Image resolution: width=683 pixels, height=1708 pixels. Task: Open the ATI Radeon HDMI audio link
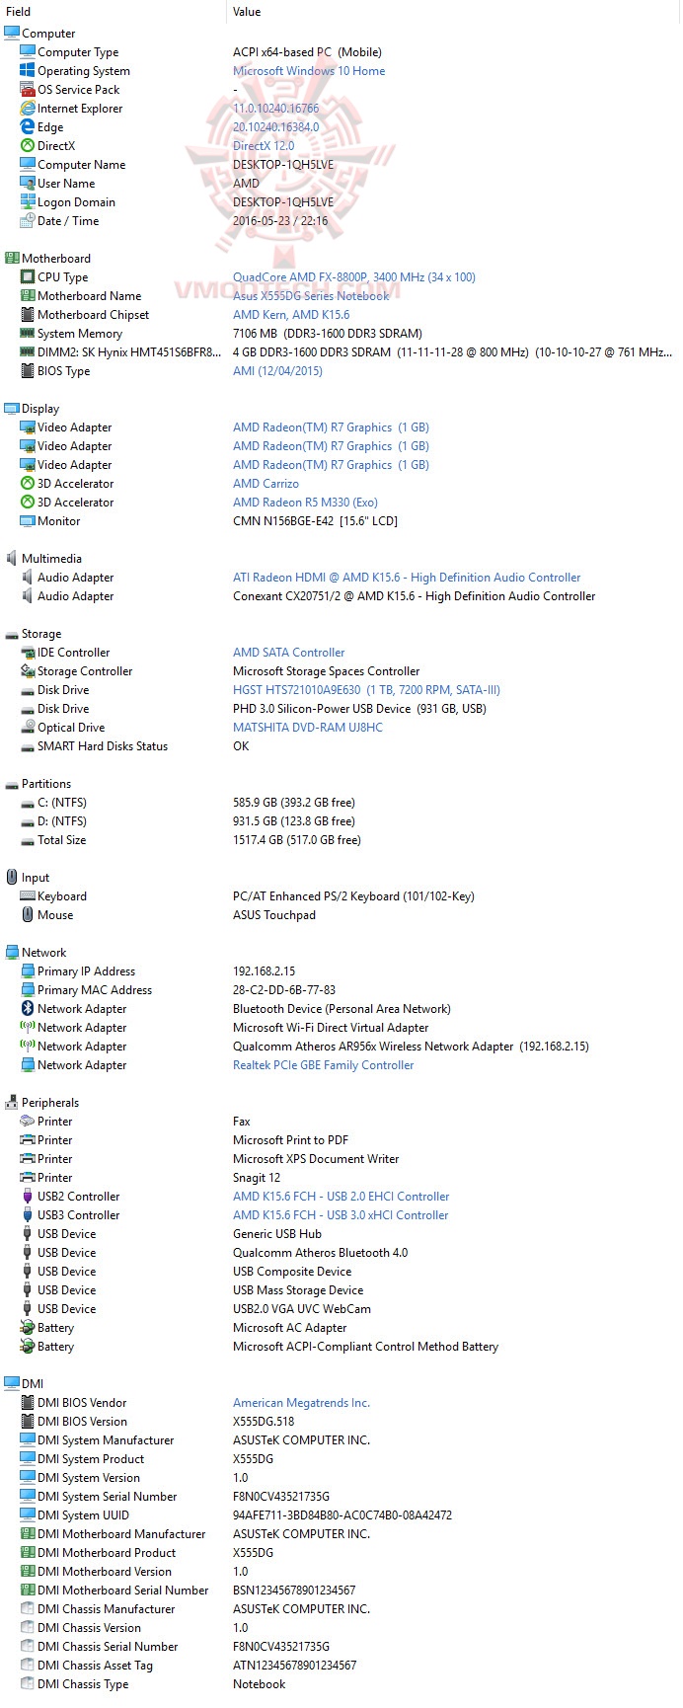(407, 578)
